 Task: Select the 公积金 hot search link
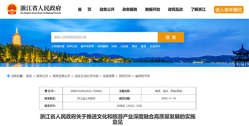pyautogui.click(x=125, y=46)
